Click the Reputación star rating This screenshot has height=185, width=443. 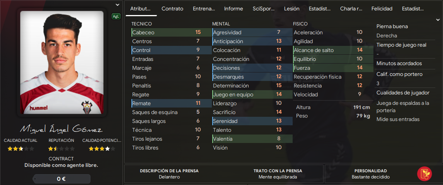coord(61,149)
